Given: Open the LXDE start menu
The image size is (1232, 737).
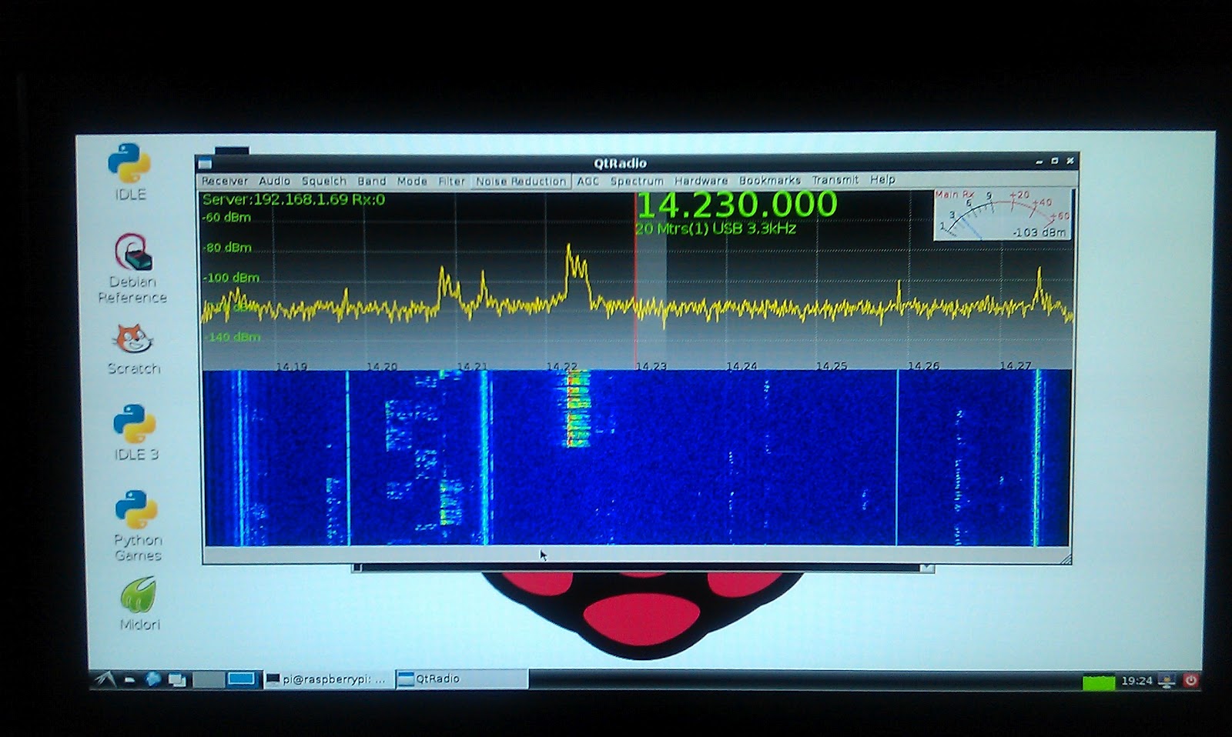Looking at the screenshot, I should click(x=105, y=679).
